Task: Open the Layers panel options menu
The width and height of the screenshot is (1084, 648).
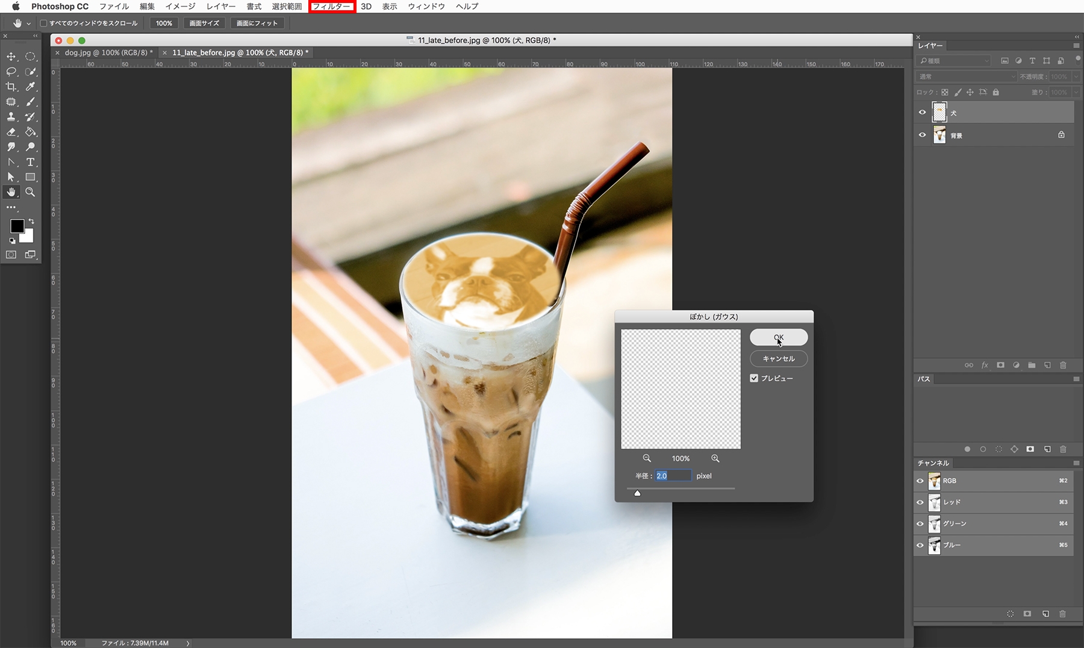Action: pos(1076,46)
